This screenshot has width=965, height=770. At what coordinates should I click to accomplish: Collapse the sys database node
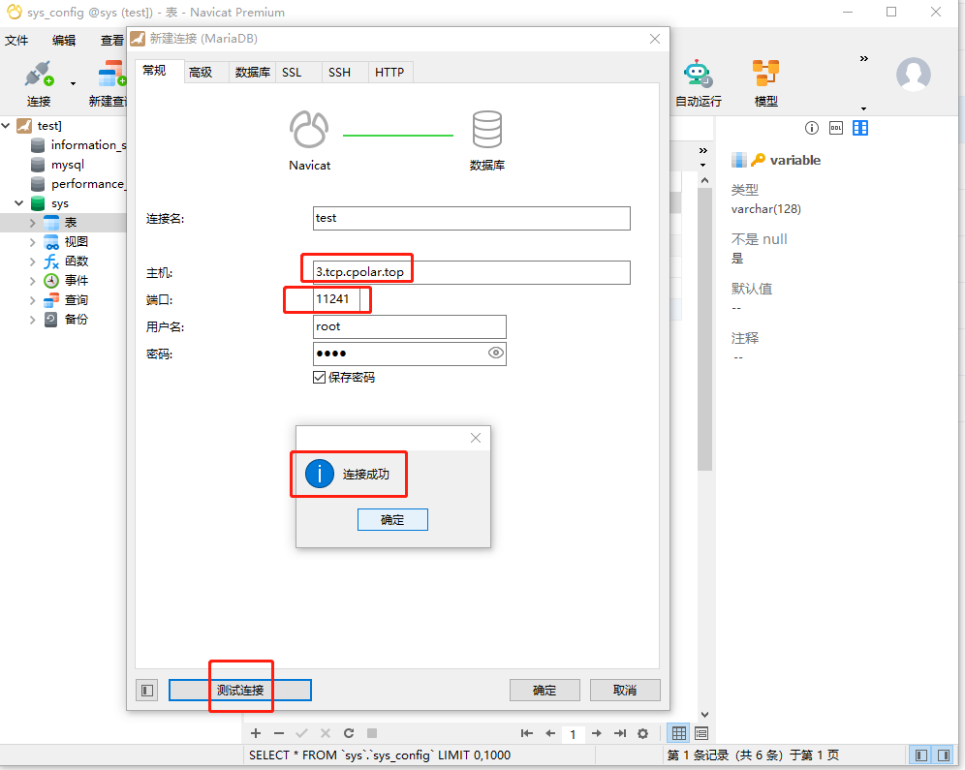[19, 203]
